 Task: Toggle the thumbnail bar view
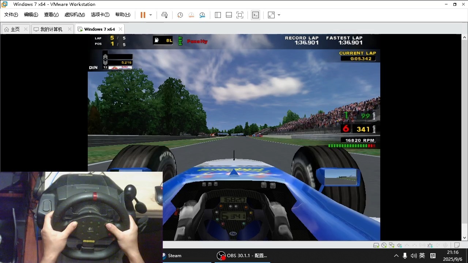coord(229,15)
